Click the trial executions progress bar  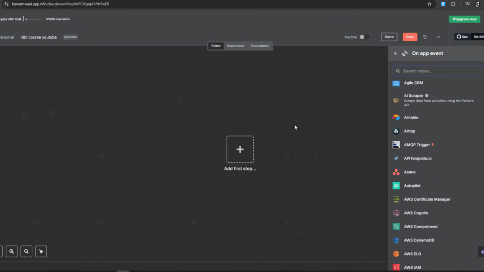(x=34, y=19)
